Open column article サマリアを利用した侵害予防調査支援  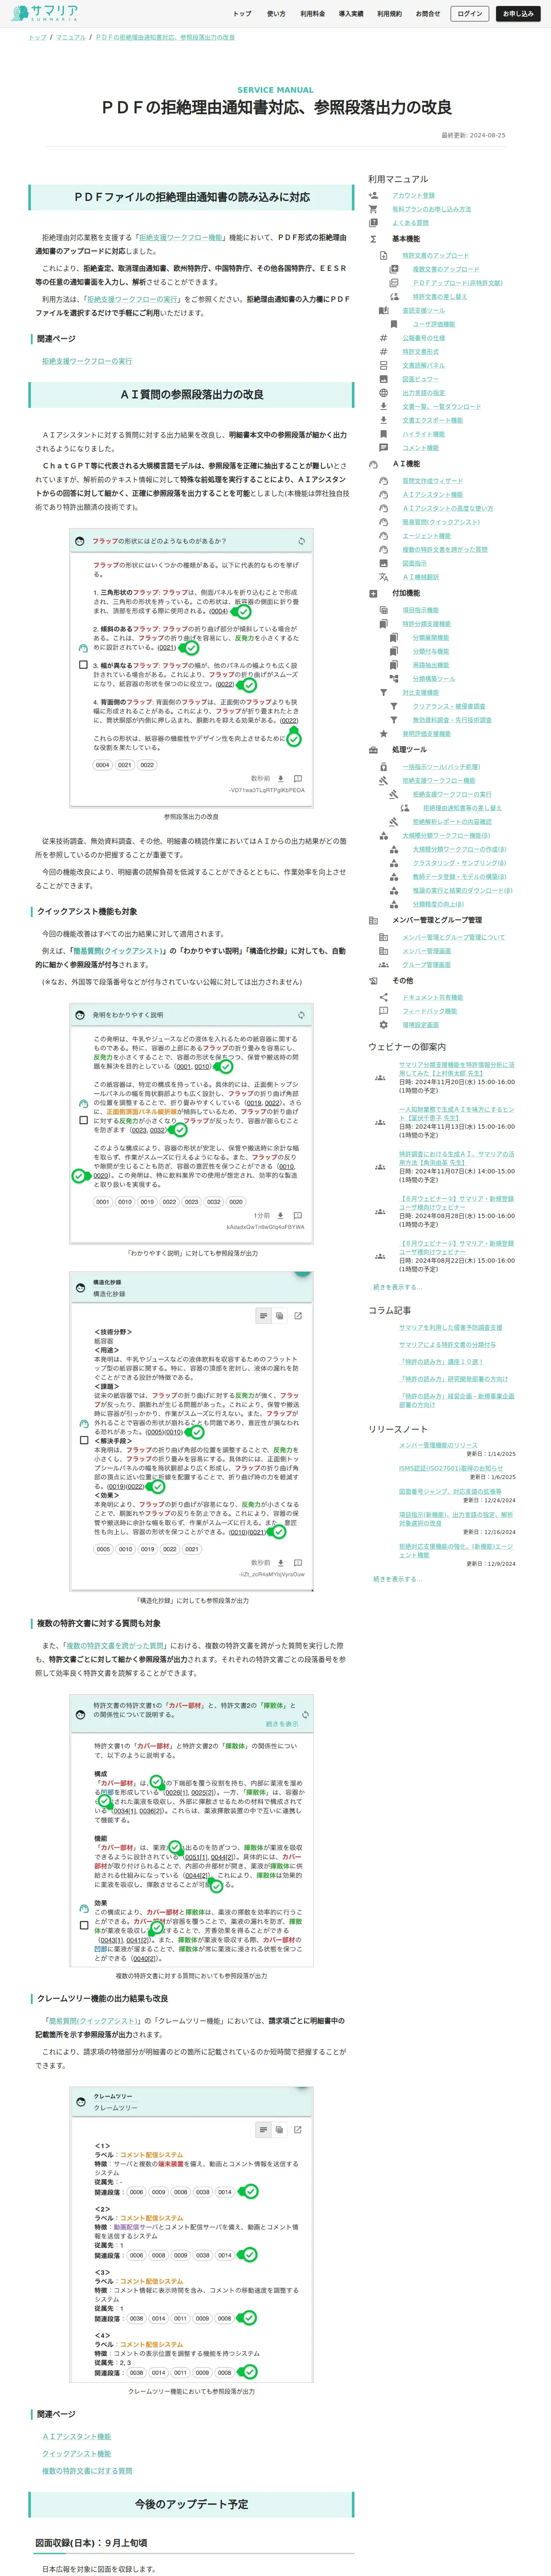click(x=451, y=1328)
